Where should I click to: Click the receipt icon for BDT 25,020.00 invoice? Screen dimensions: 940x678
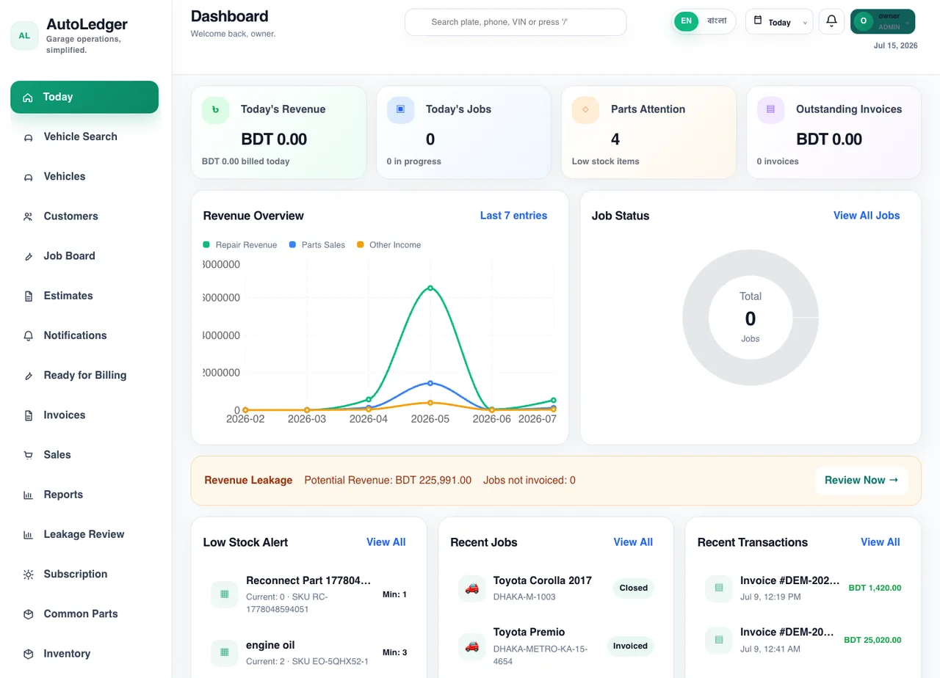tap(718, 640)
